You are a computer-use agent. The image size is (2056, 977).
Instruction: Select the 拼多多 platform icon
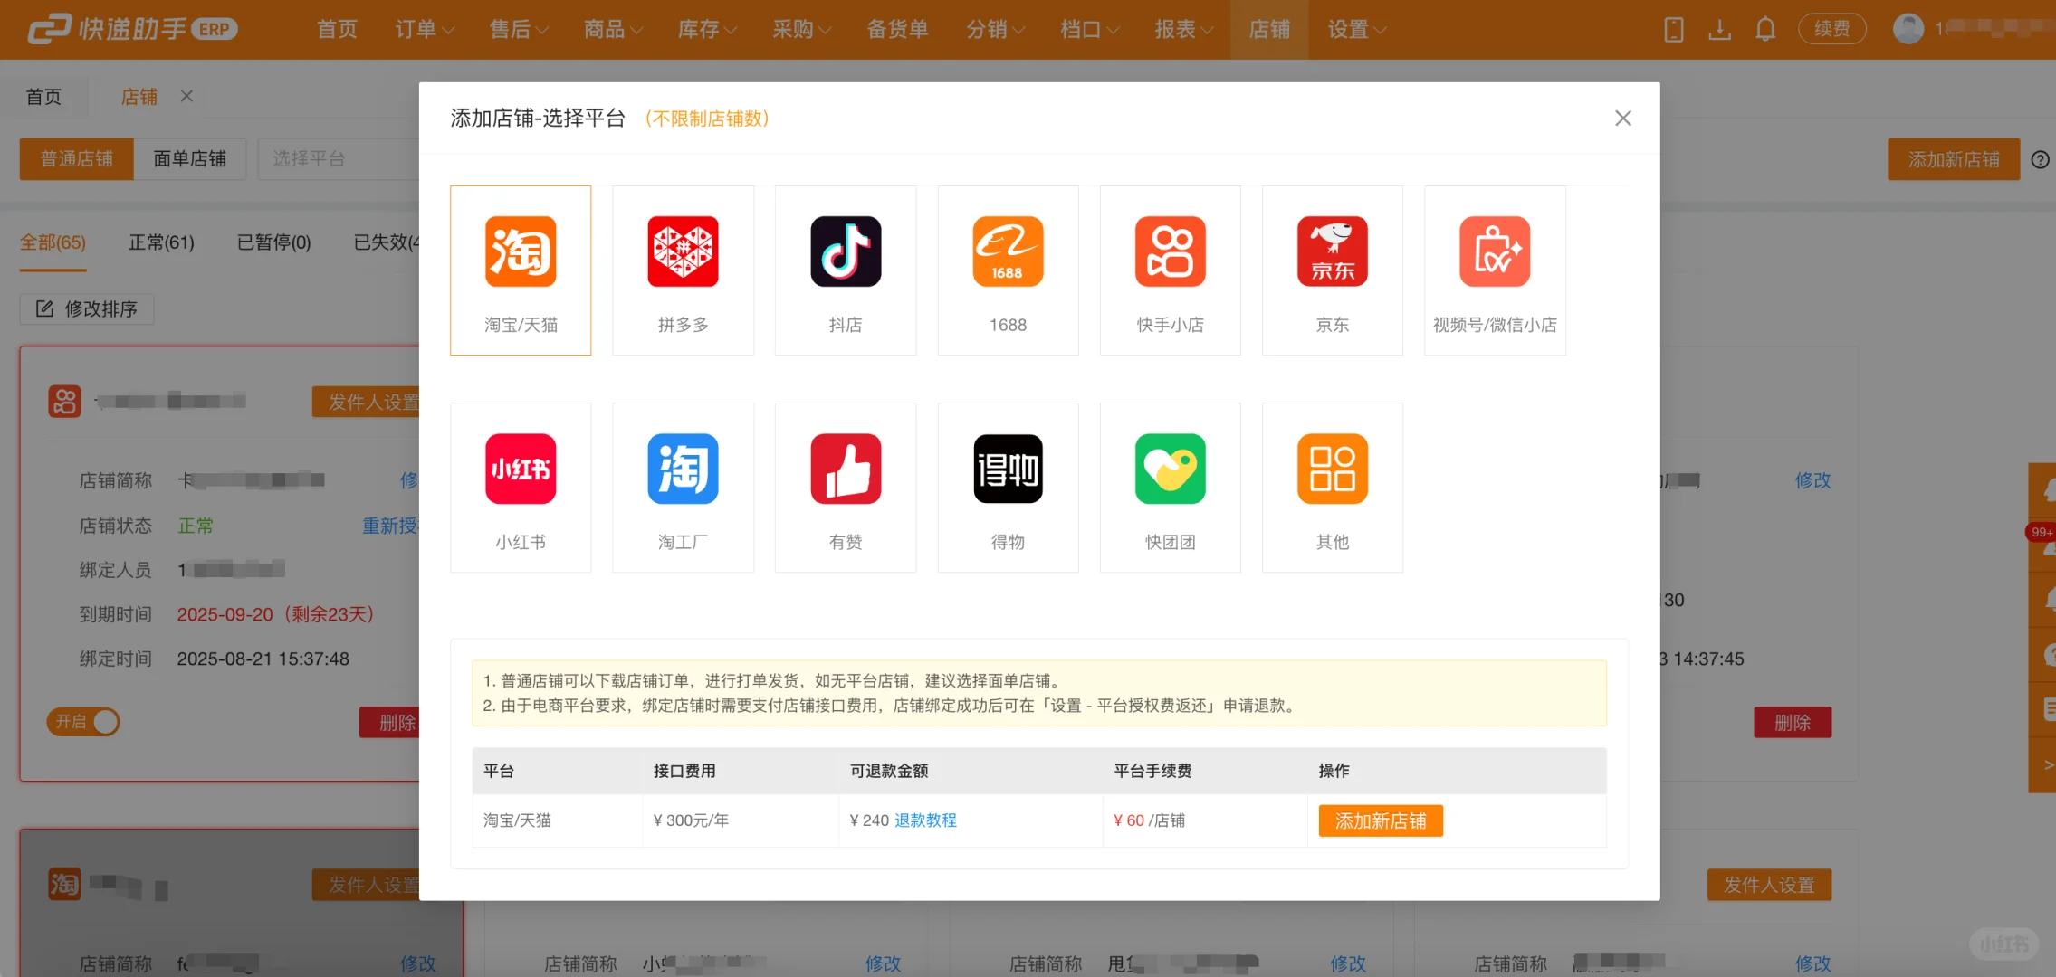(683, 270)
